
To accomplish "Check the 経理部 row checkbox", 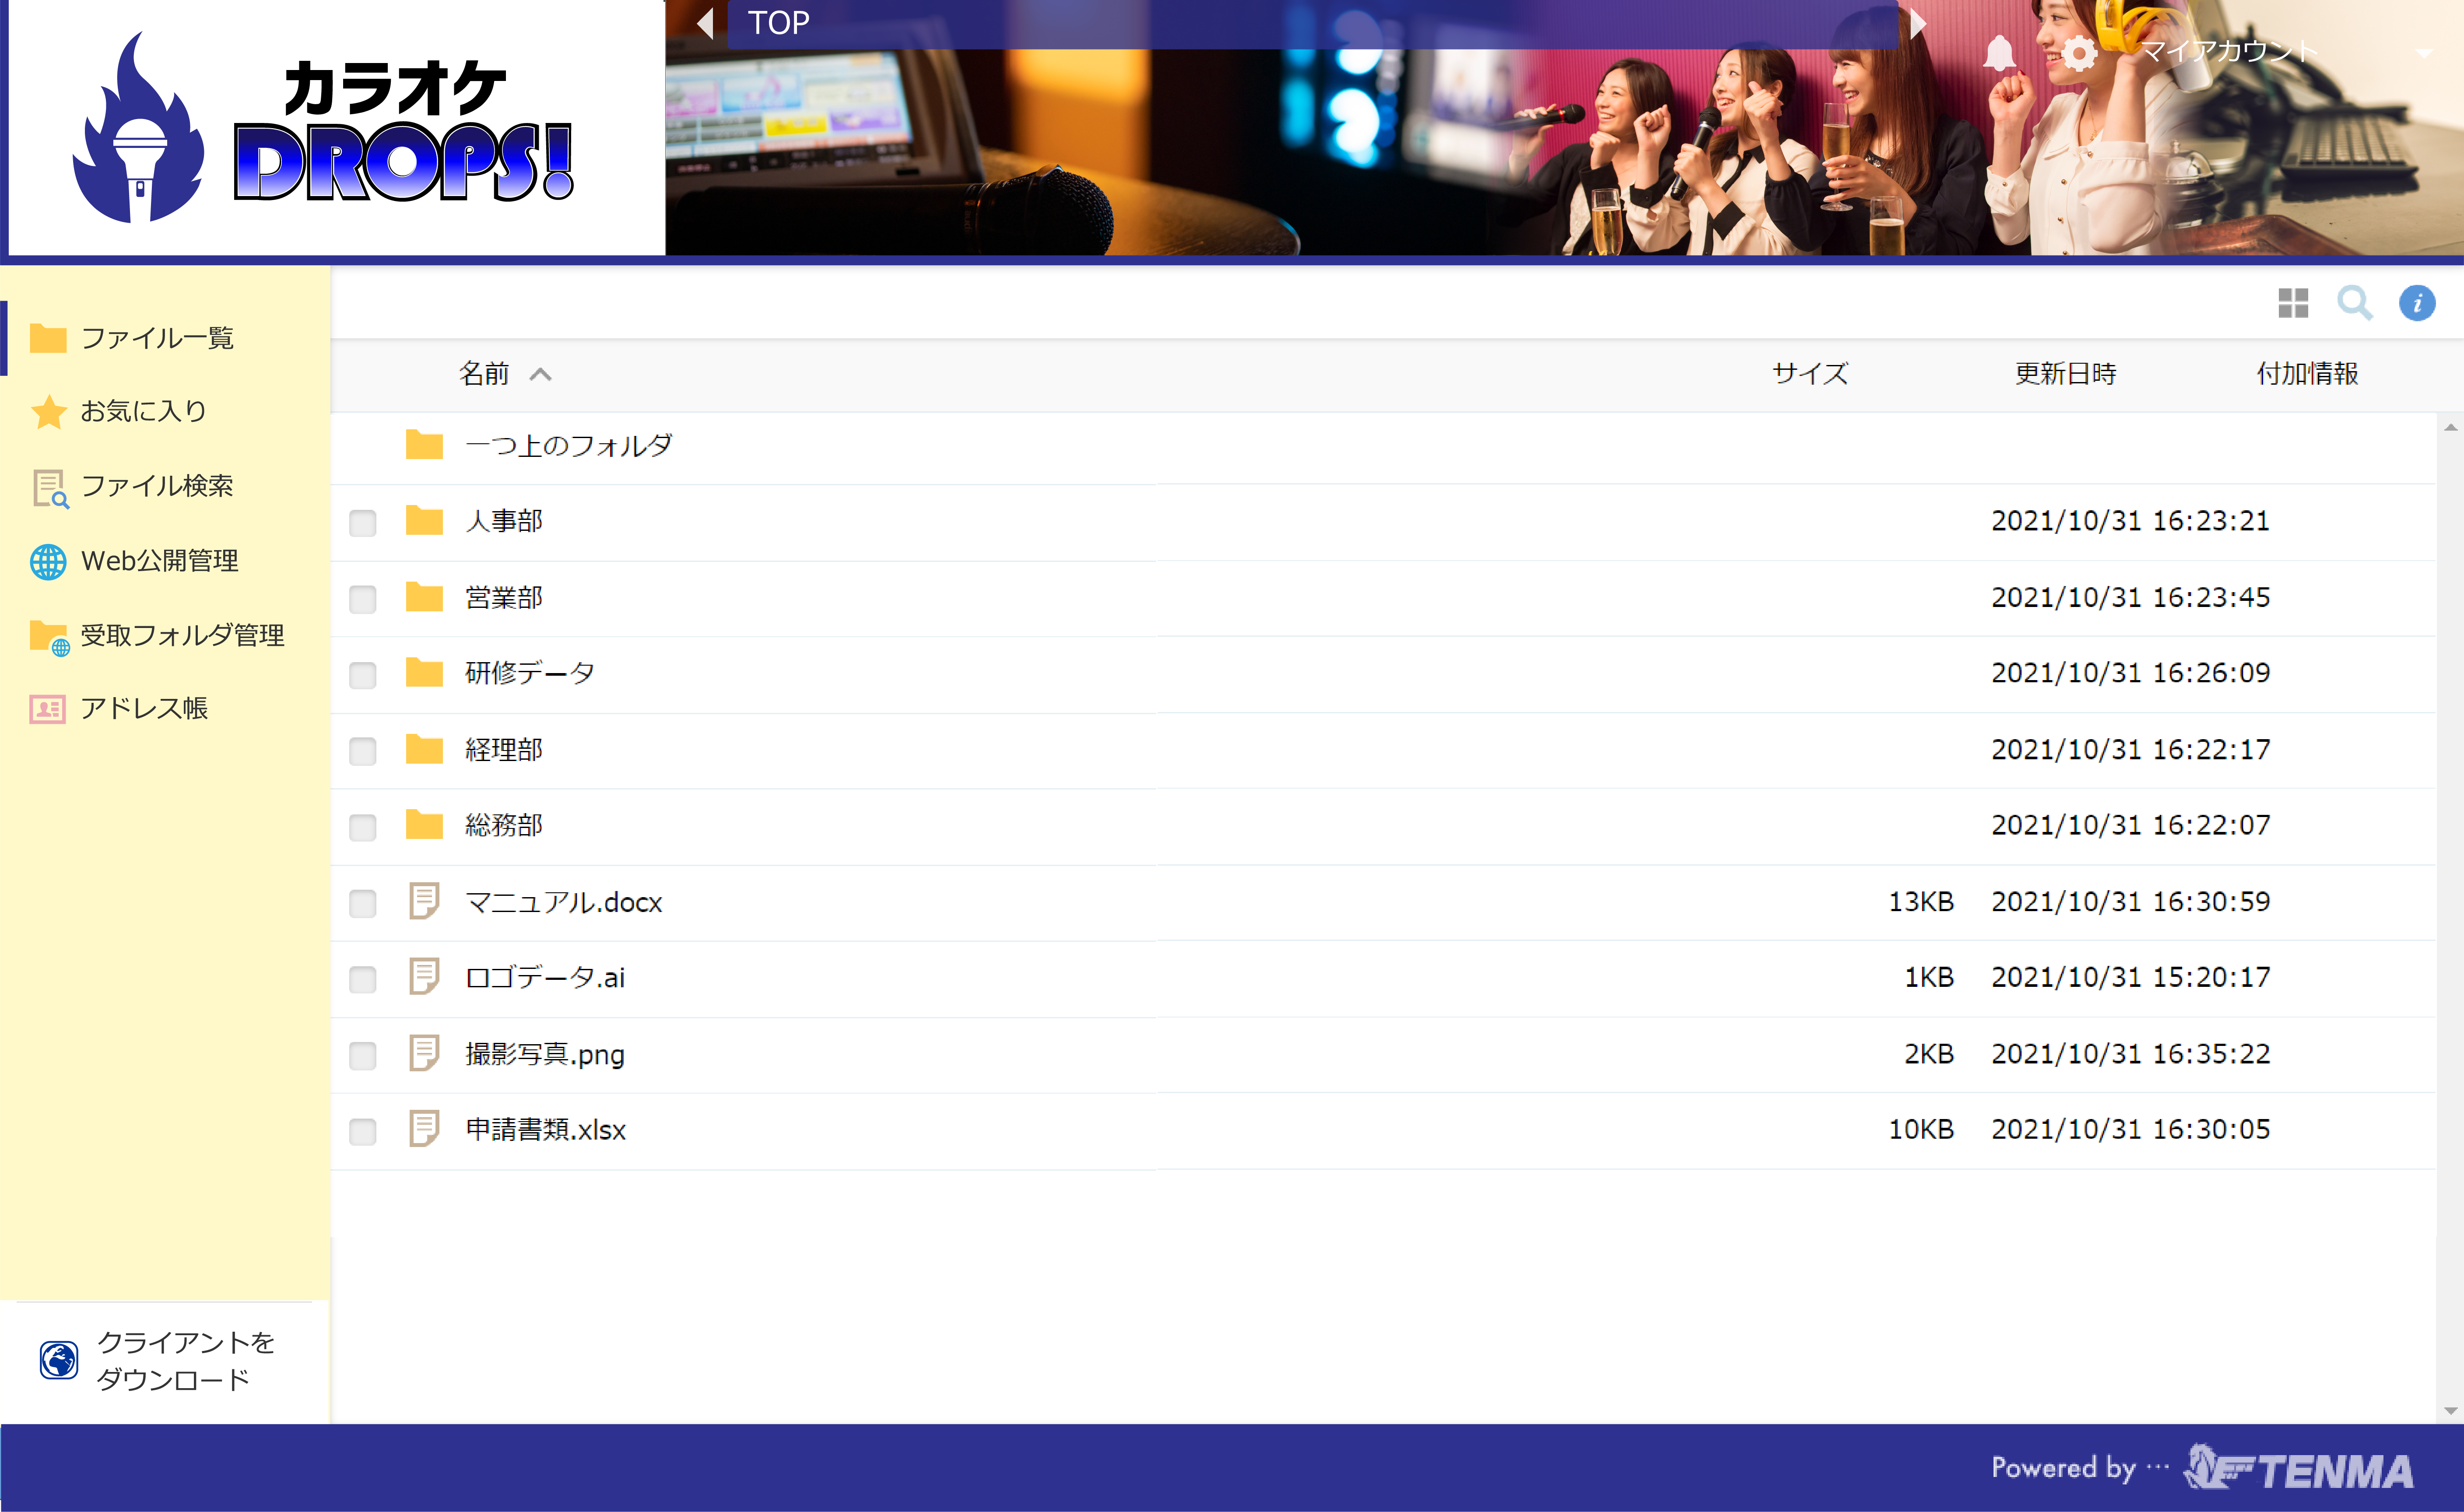I will tap(363, 751).
